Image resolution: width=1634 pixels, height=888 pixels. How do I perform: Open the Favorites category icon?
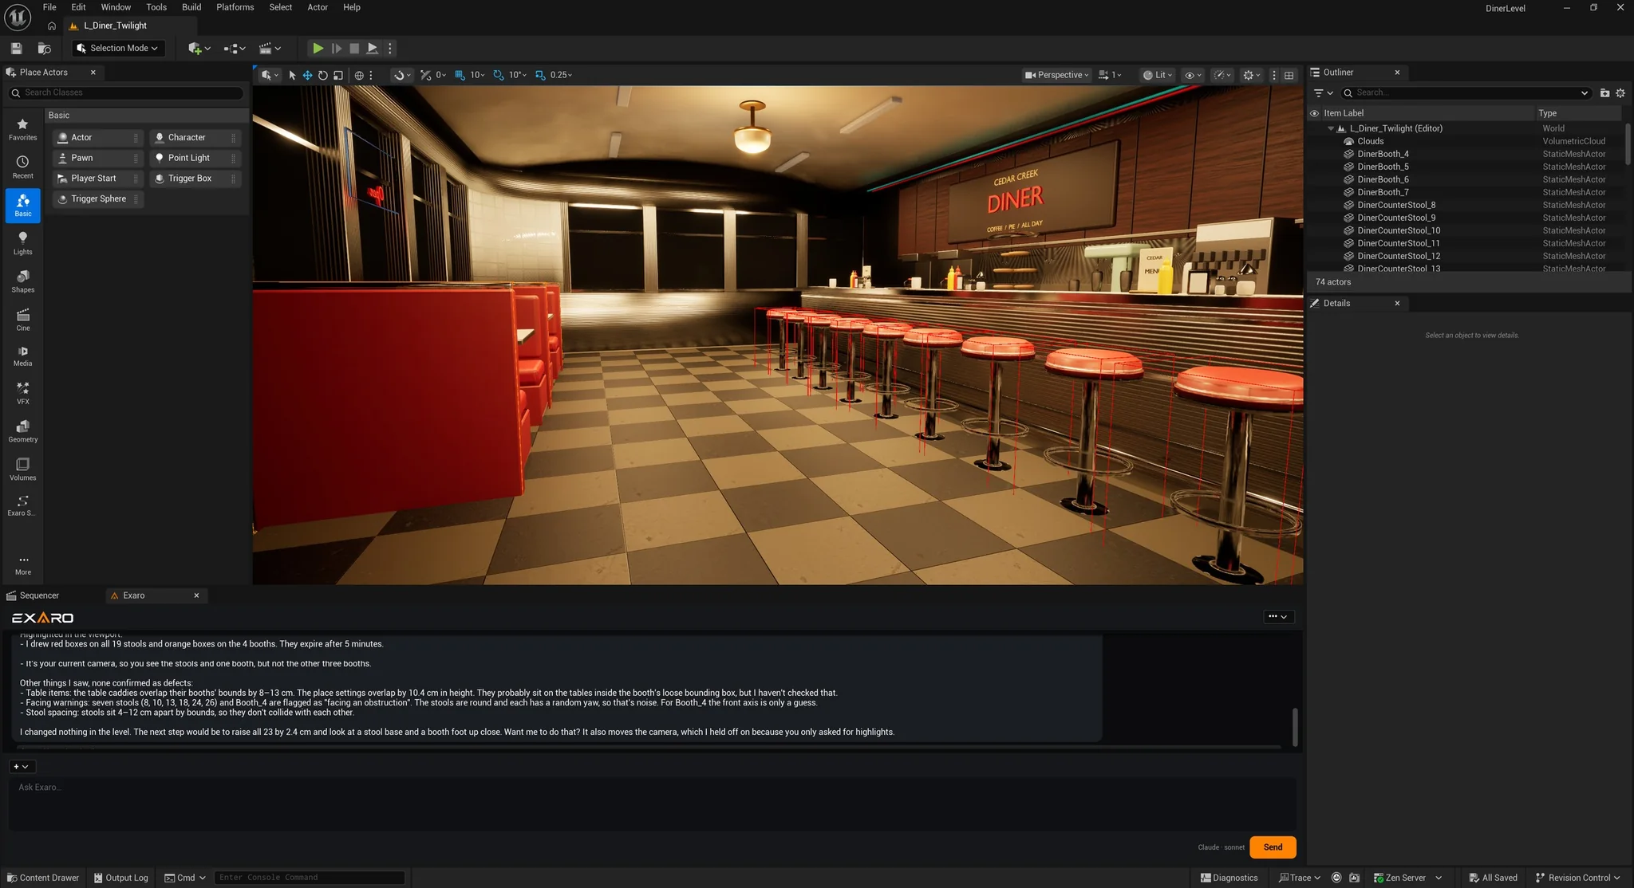(22, 129)
